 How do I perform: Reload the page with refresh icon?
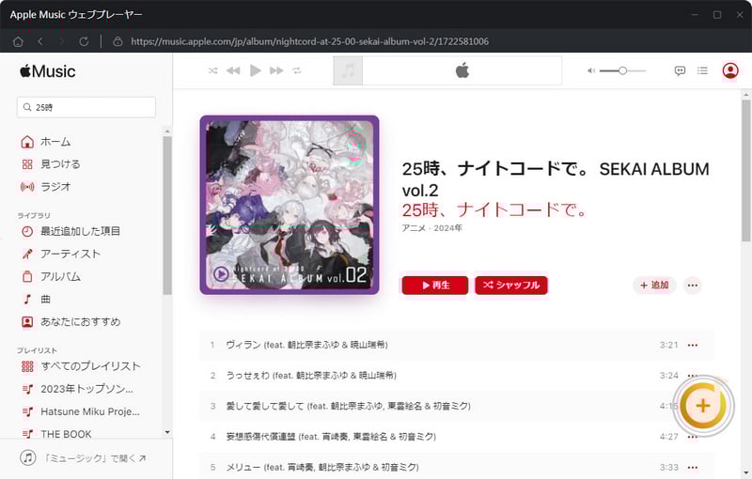tap(84, 41)
